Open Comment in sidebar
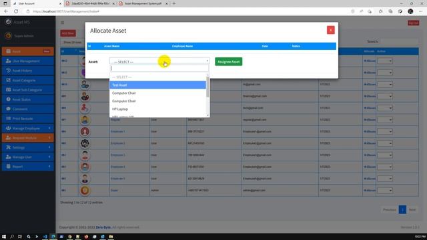This screenshot has width=427, height=240. coord(28,109)
